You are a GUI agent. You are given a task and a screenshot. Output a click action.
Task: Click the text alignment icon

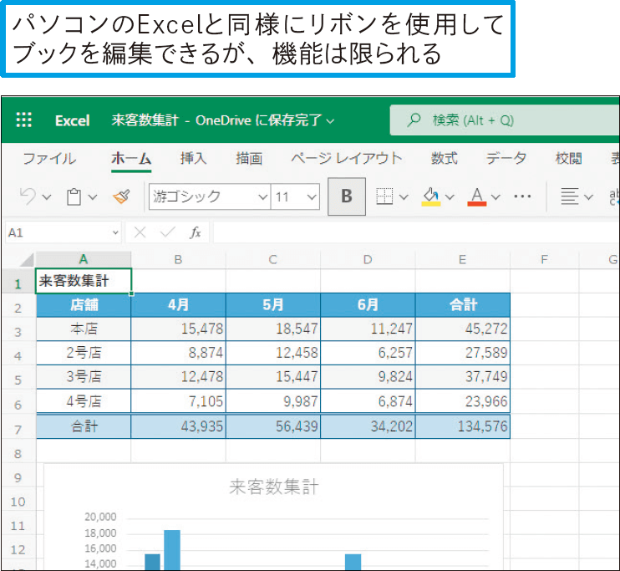click(x=569, y=196)
